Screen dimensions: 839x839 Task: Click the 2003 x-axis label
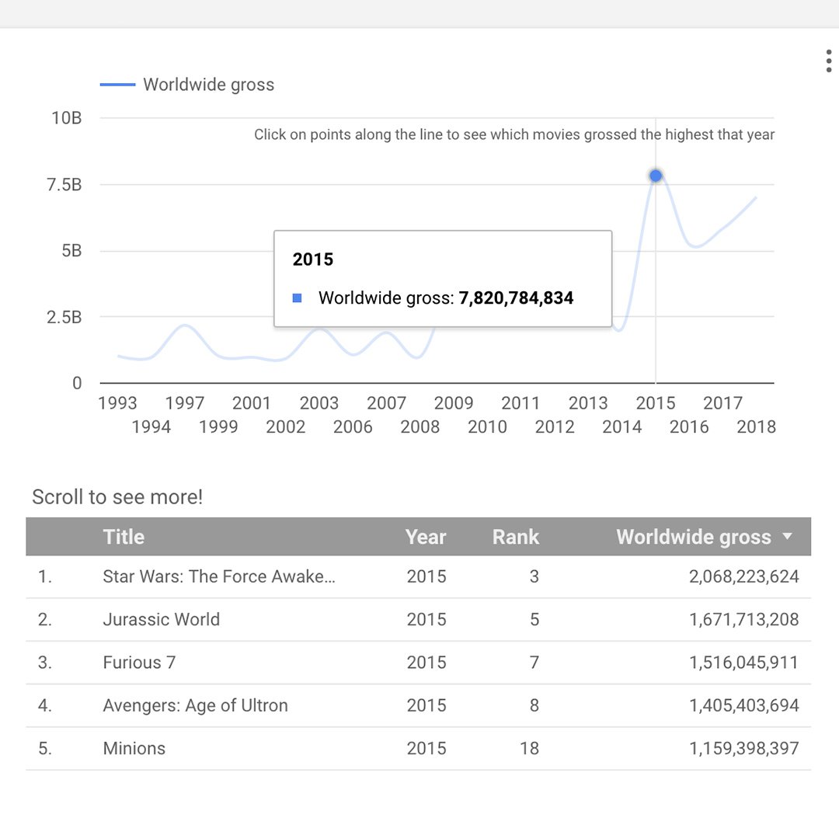tap(319, 403)
